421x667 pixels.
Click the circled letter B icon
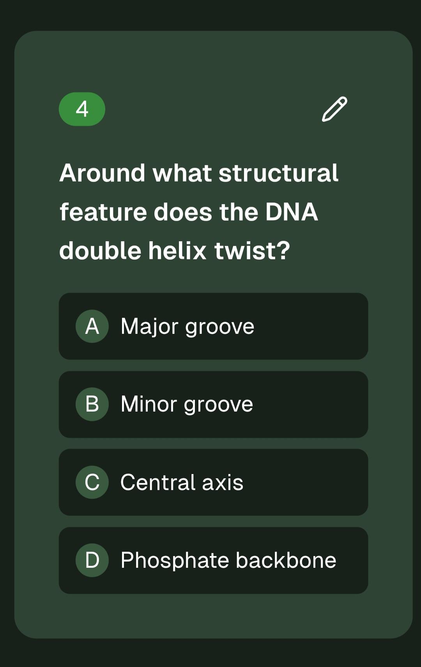tap(92, 404)
